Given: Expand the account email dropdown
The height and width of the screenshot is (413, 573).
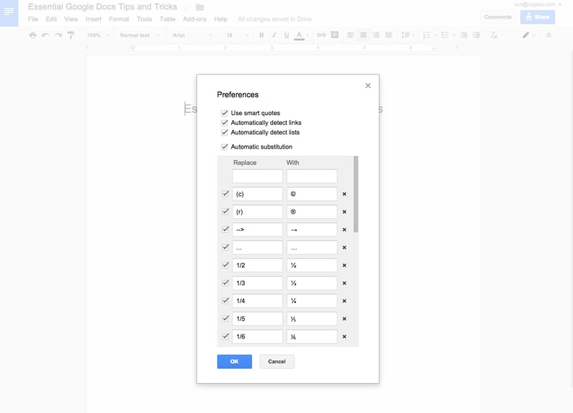Looking at the screenshot, I should tap(560, 4).
